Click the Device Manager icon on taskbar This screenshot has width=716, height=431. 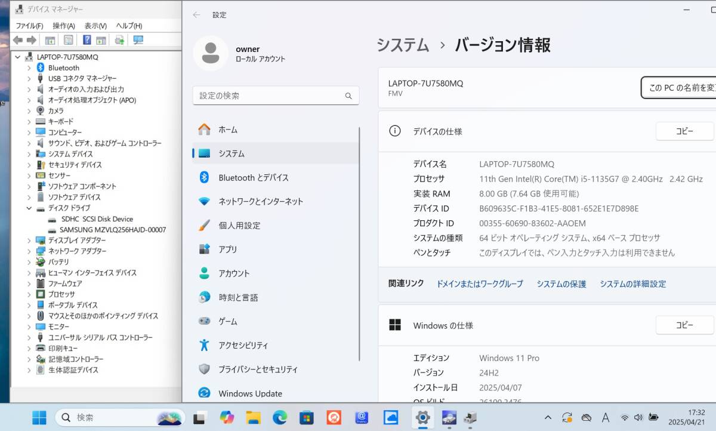pyautogui.click(x=470, y=418)
